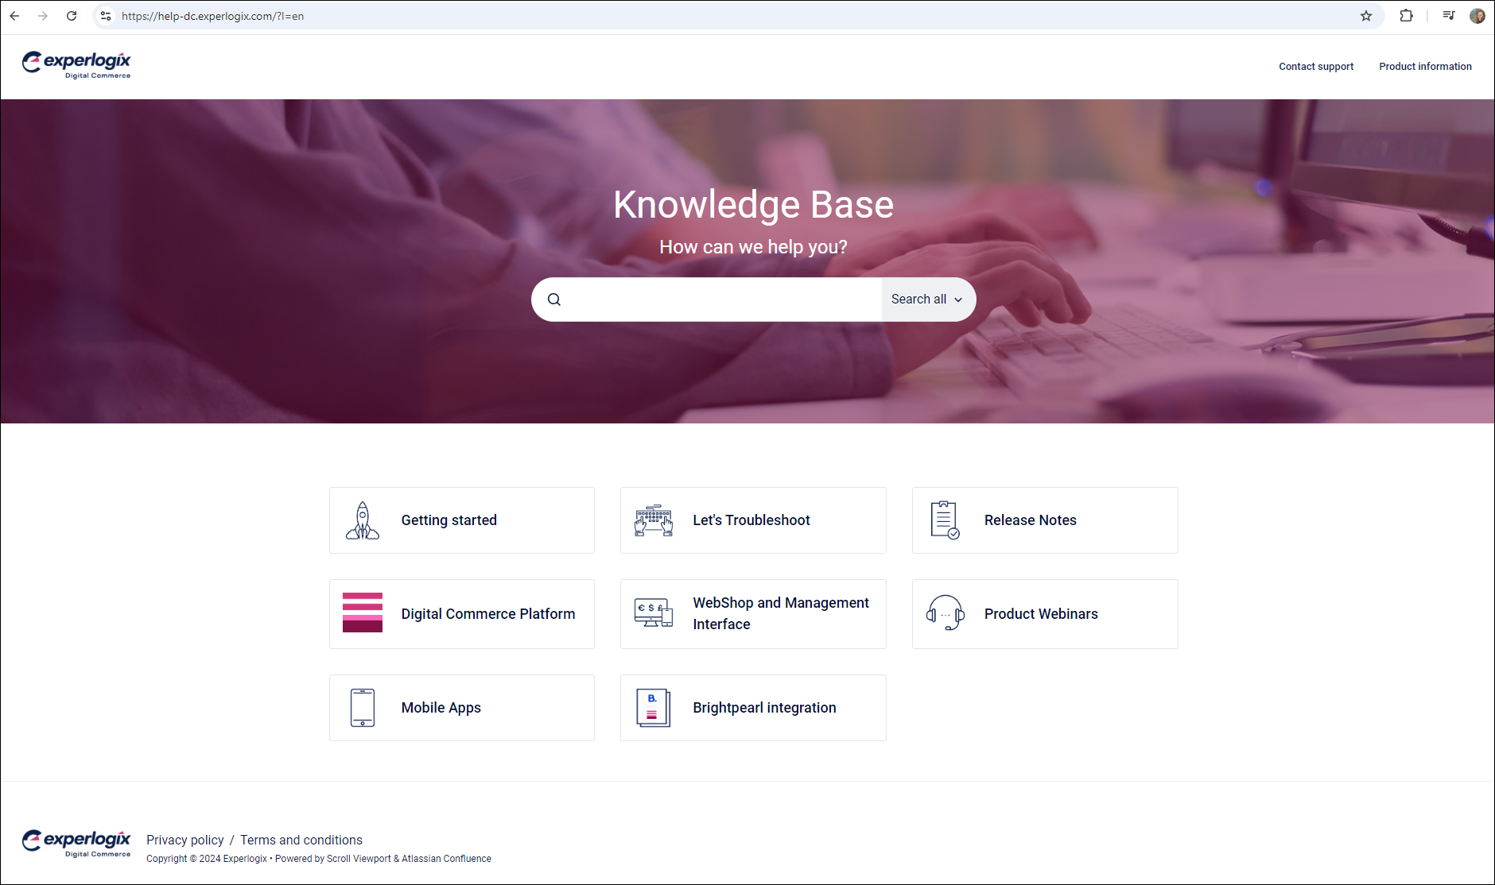Open the Product information menu item
1495x885 pixels.
click(1425, 66)
